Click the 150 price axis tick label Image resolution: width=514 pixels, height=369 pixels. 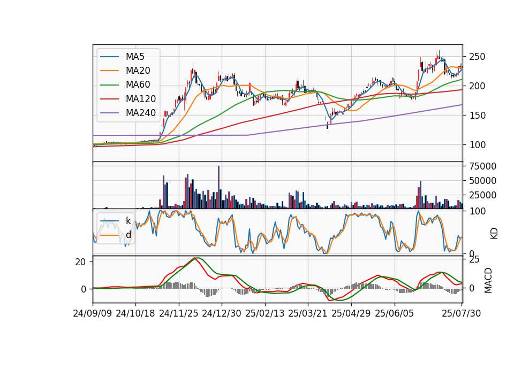click(x=477, y=116)
